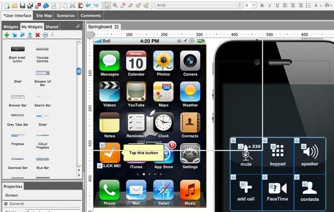
Task: Click the keypad button on phone mockup
Action: click(278, 155)
